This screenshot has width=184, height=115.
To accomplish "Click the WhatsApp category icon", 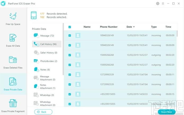I will click(x=36, y=95).
